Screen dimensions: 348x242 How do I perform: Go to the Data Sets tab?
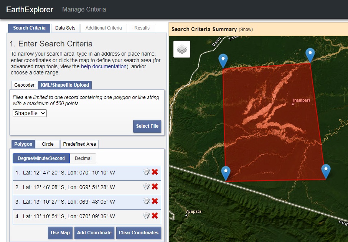coord(65,28)
